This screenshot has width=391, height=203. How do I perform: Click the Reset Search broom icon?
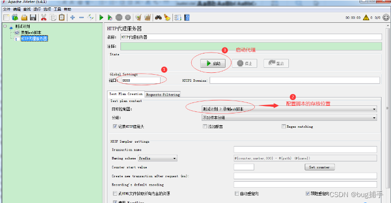pyautogui.click(x=167, y=17)
